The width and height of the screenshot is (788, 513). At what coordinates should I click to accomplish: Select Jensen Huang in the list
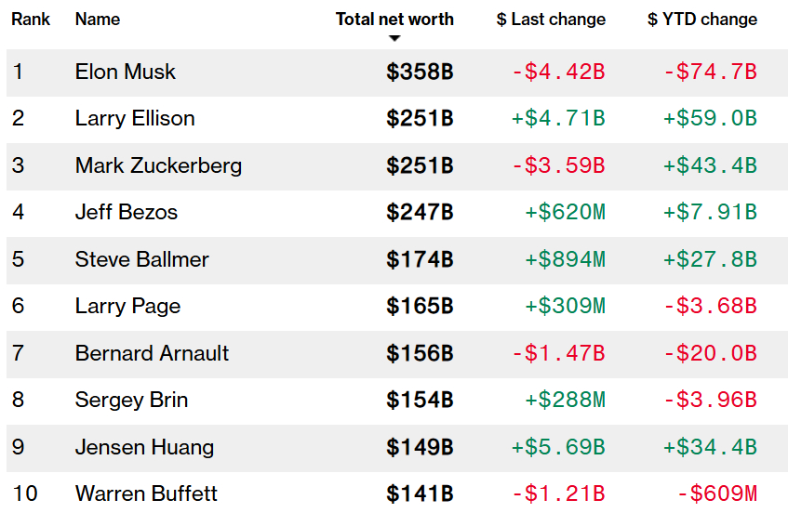click(x=144, y=447)
